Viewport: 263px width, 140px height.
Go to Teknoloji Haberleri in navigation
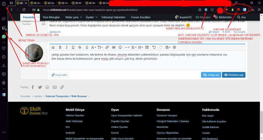113,17
